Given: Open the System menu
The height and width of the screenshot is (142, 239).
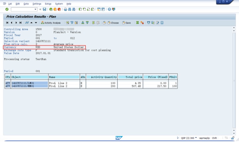Looking at the screenshot, I should point(59,4).
